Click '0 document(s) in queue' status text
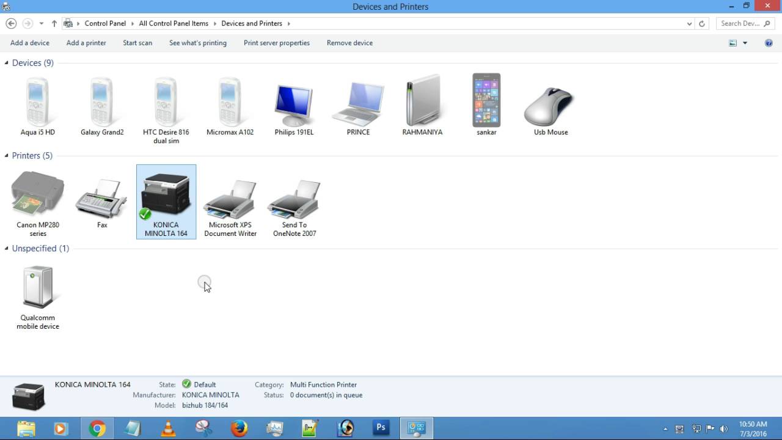This screenshot has height=440, width=782. tap(326, 395)
